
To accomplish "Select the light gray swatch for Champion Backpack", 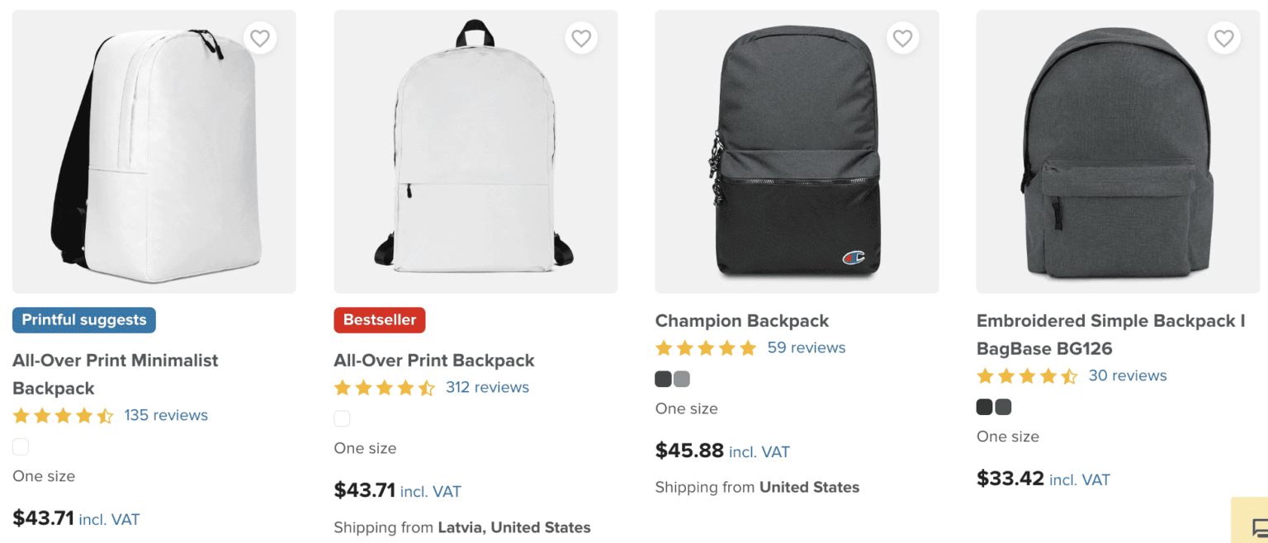I will 681,377.
